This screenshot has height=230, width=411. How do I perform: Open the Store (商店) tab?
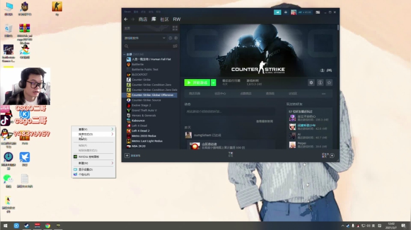143,19
